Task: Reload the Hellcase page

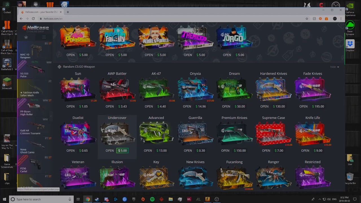Action: pos(33,19)
